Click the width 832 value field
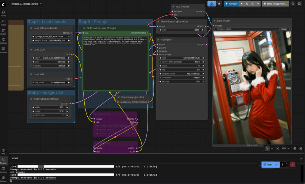Image resolution: width=305 pixels, height=184 pixels. tap(50, 107)
